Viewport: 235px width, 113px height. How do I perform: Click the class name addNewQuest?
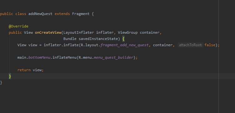tap(40, 14)
